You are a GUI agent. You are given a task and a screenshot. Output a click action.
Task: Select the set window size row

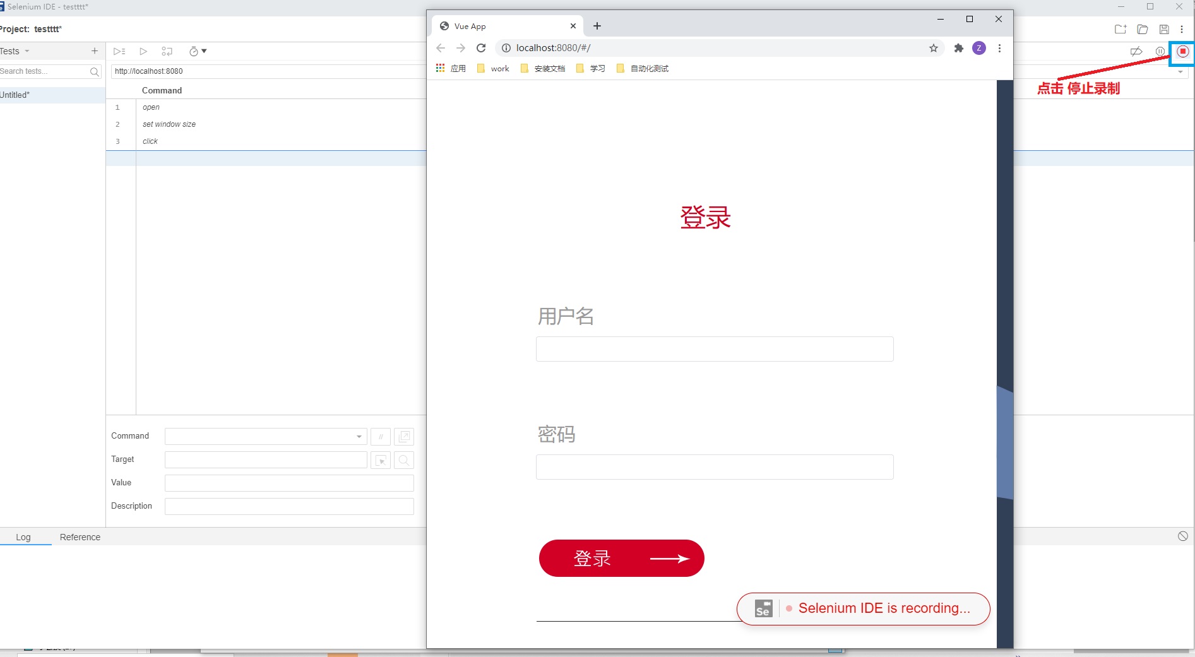pyautogui.click(x=266, y=124)
